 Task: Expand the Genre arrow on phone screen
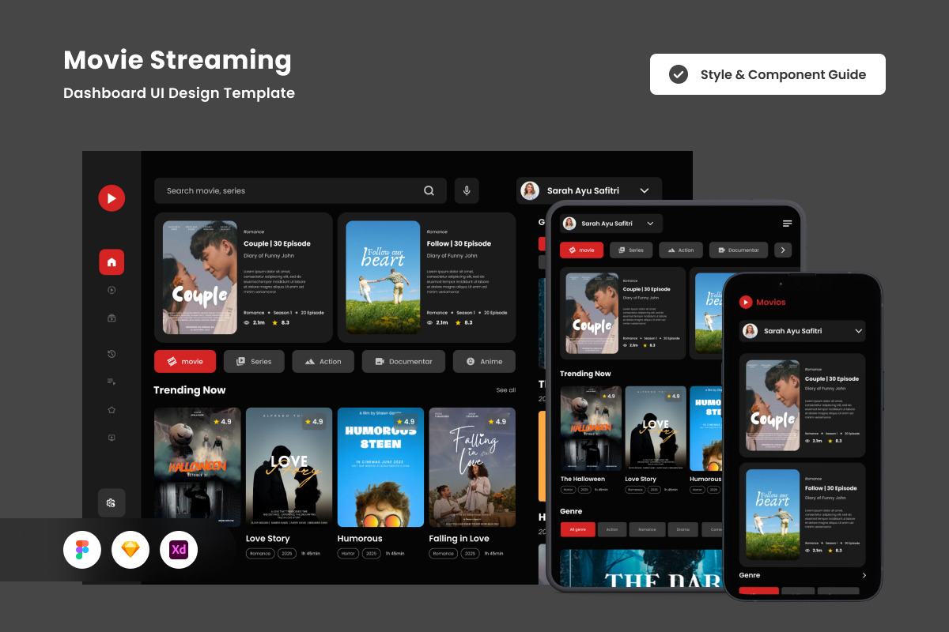(864, 576)
